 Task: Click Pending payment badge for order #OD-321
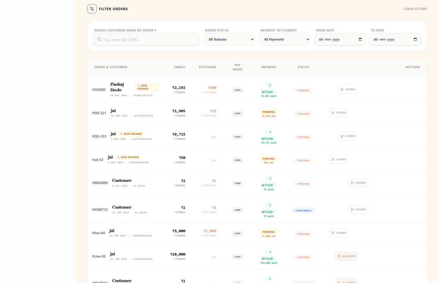[x=269, y=112]
